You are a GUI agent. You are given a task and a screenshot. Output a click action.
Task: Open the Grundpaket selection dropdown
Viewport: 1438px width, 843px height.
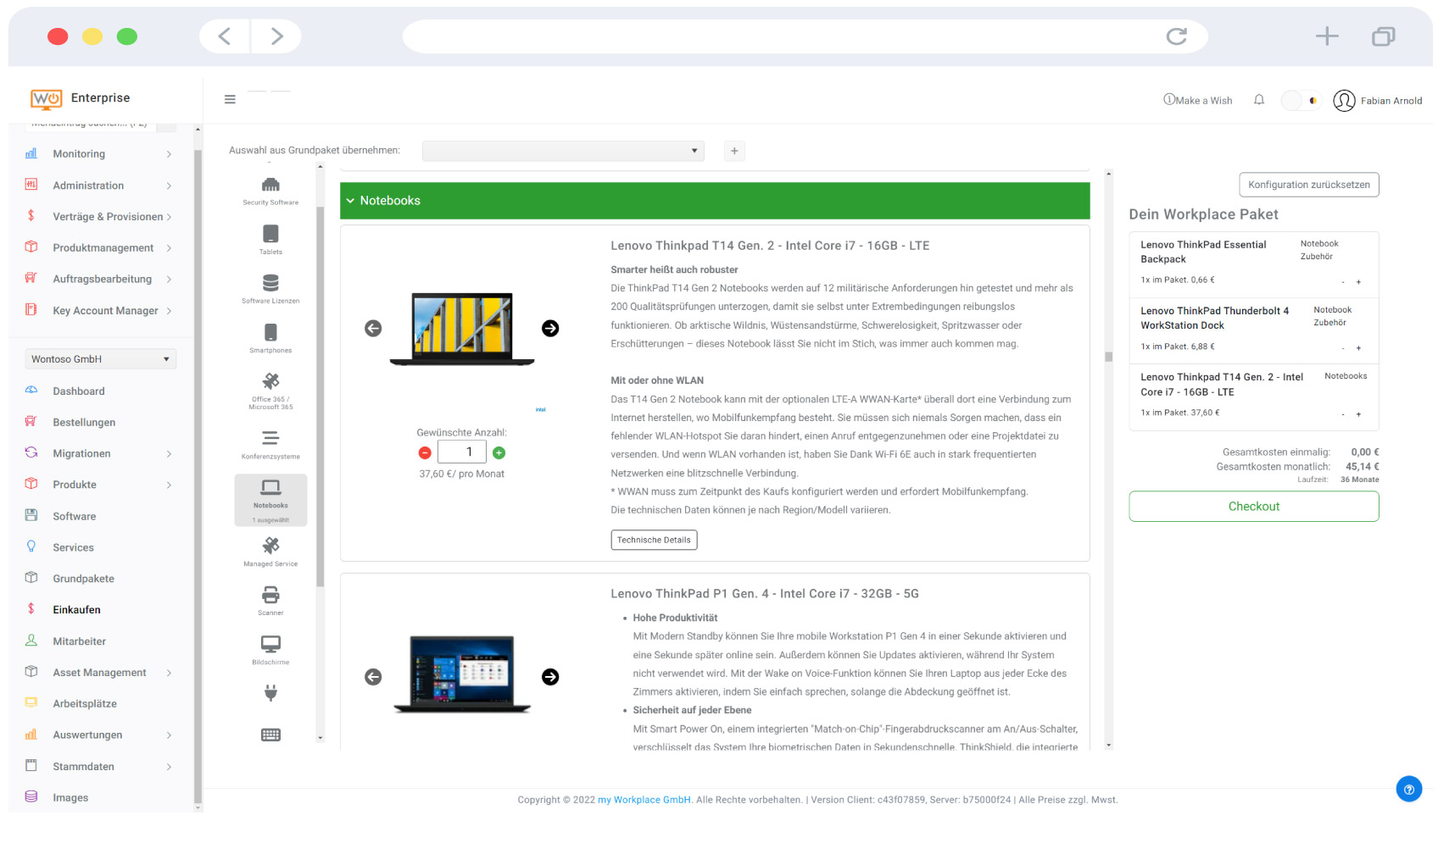[x=562, y=150]
